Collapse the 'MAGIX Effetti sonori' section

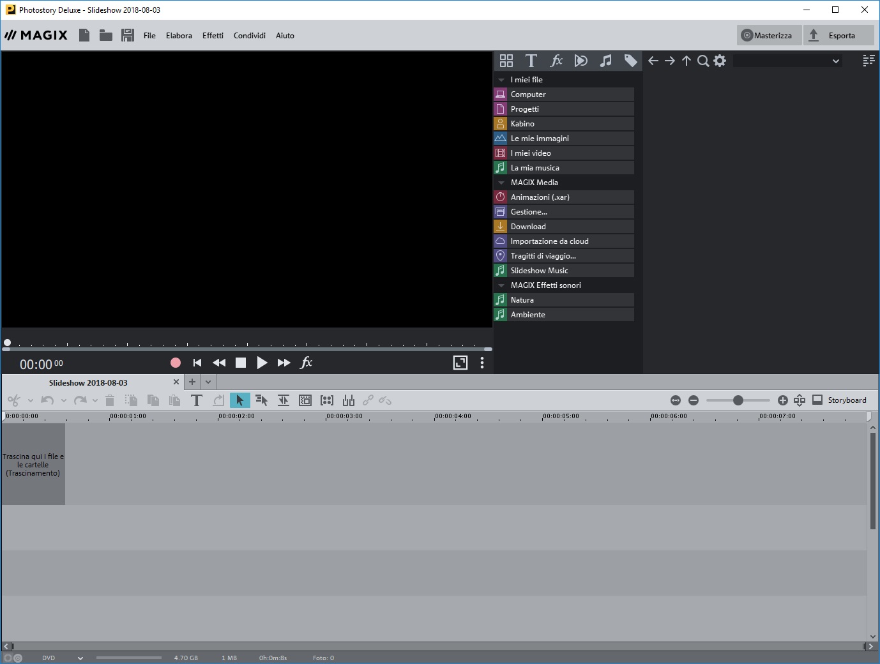501,285
